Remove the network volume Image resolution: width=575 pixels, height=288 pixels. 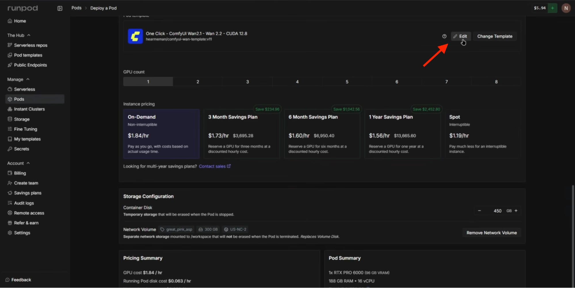[x=492, y=233]
